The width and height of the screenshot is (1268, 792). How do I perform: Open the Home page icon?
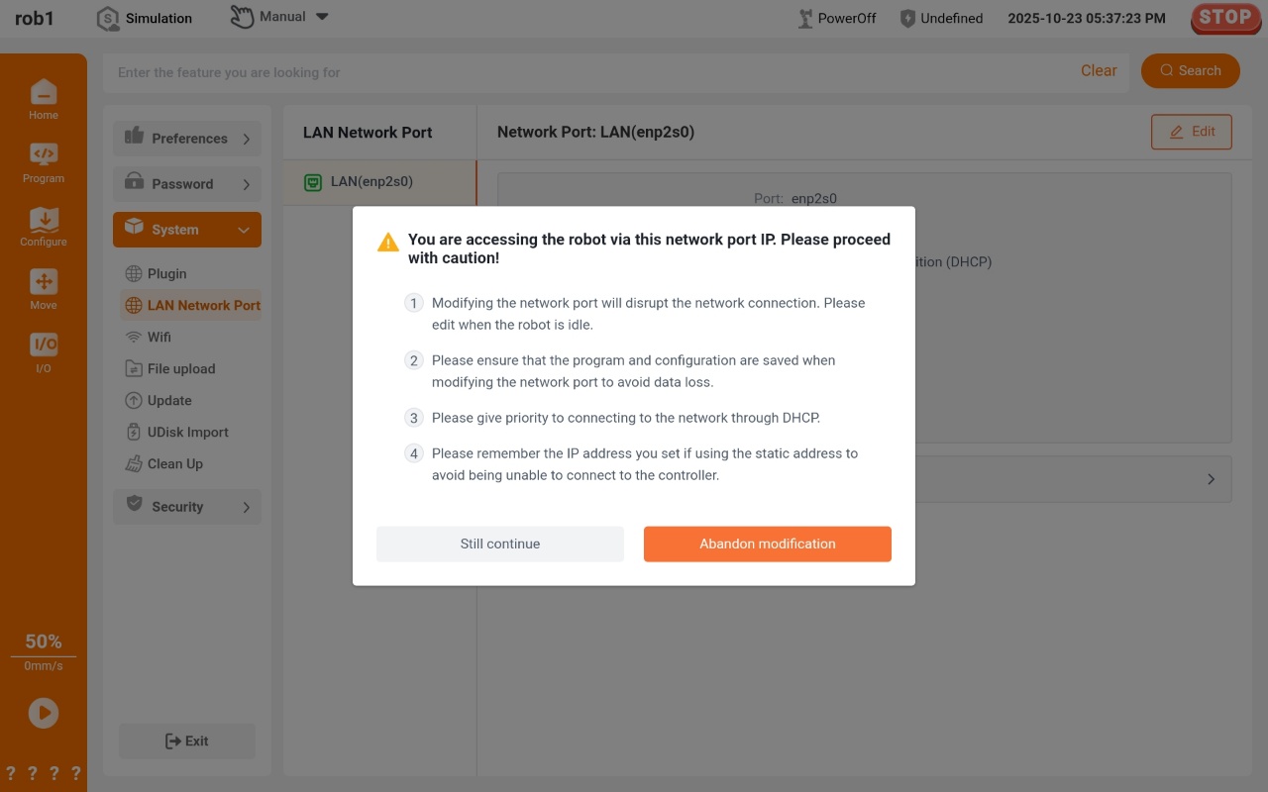(x=44, y=93)
